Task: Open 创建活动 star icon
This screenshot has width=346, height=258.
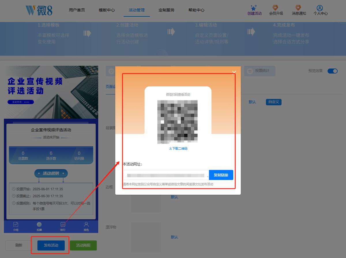Action: point(254,8)
